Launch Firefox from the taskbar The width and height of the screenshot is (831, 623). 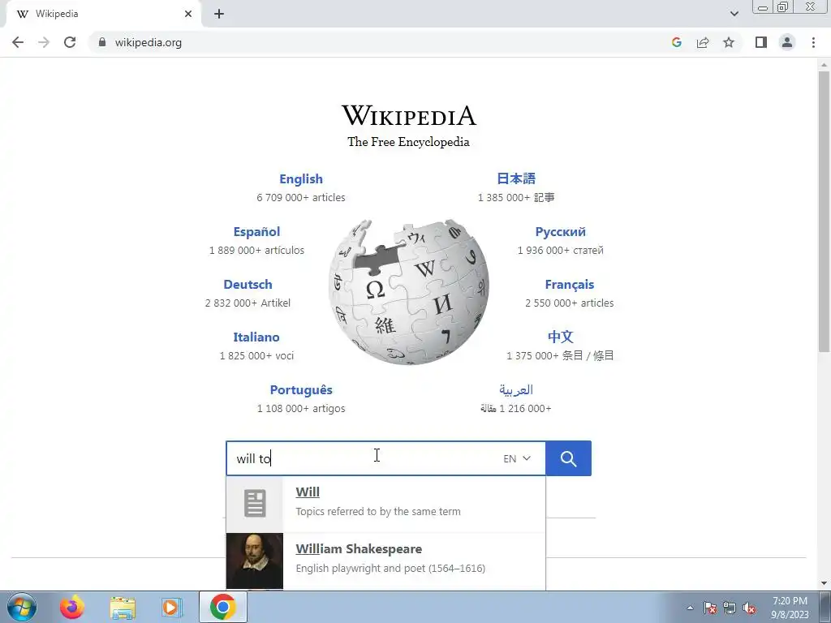(71, 607)
